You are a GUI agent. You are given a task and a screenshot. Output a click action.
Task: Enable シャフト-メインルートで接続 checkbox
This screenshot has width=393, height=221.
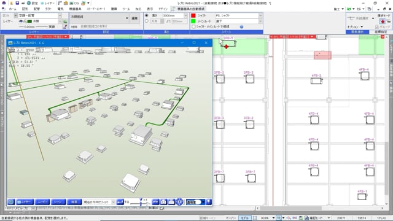tap(193, 26)
